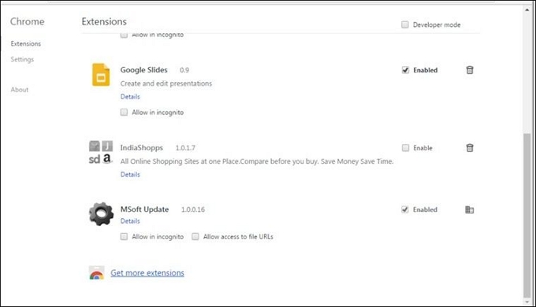
Task: Follow the Get more extensions link
Action: (x=147, y=273)
